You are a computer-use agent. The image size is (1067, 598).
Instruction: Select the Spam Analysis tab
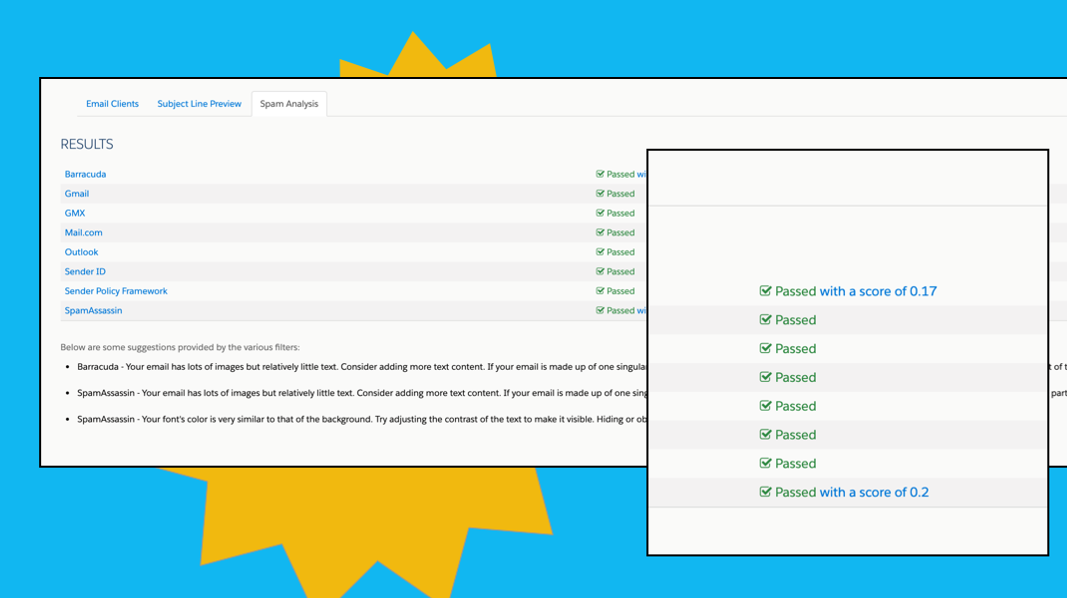pos(289,104)
